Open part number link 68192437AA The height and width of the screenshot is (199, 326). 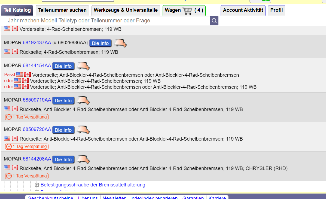pyautogui.click(x=37, y=43)
